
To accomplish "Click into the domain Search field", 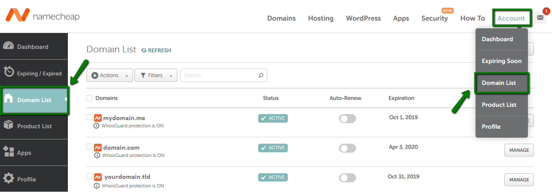I will 224,75.
